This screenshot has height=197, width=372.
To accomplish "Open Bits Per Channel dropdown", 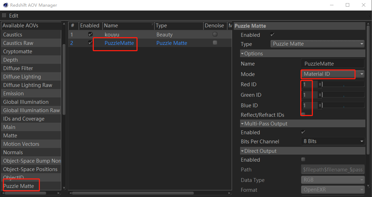I will pyautogui.click(x=332, y=141).
